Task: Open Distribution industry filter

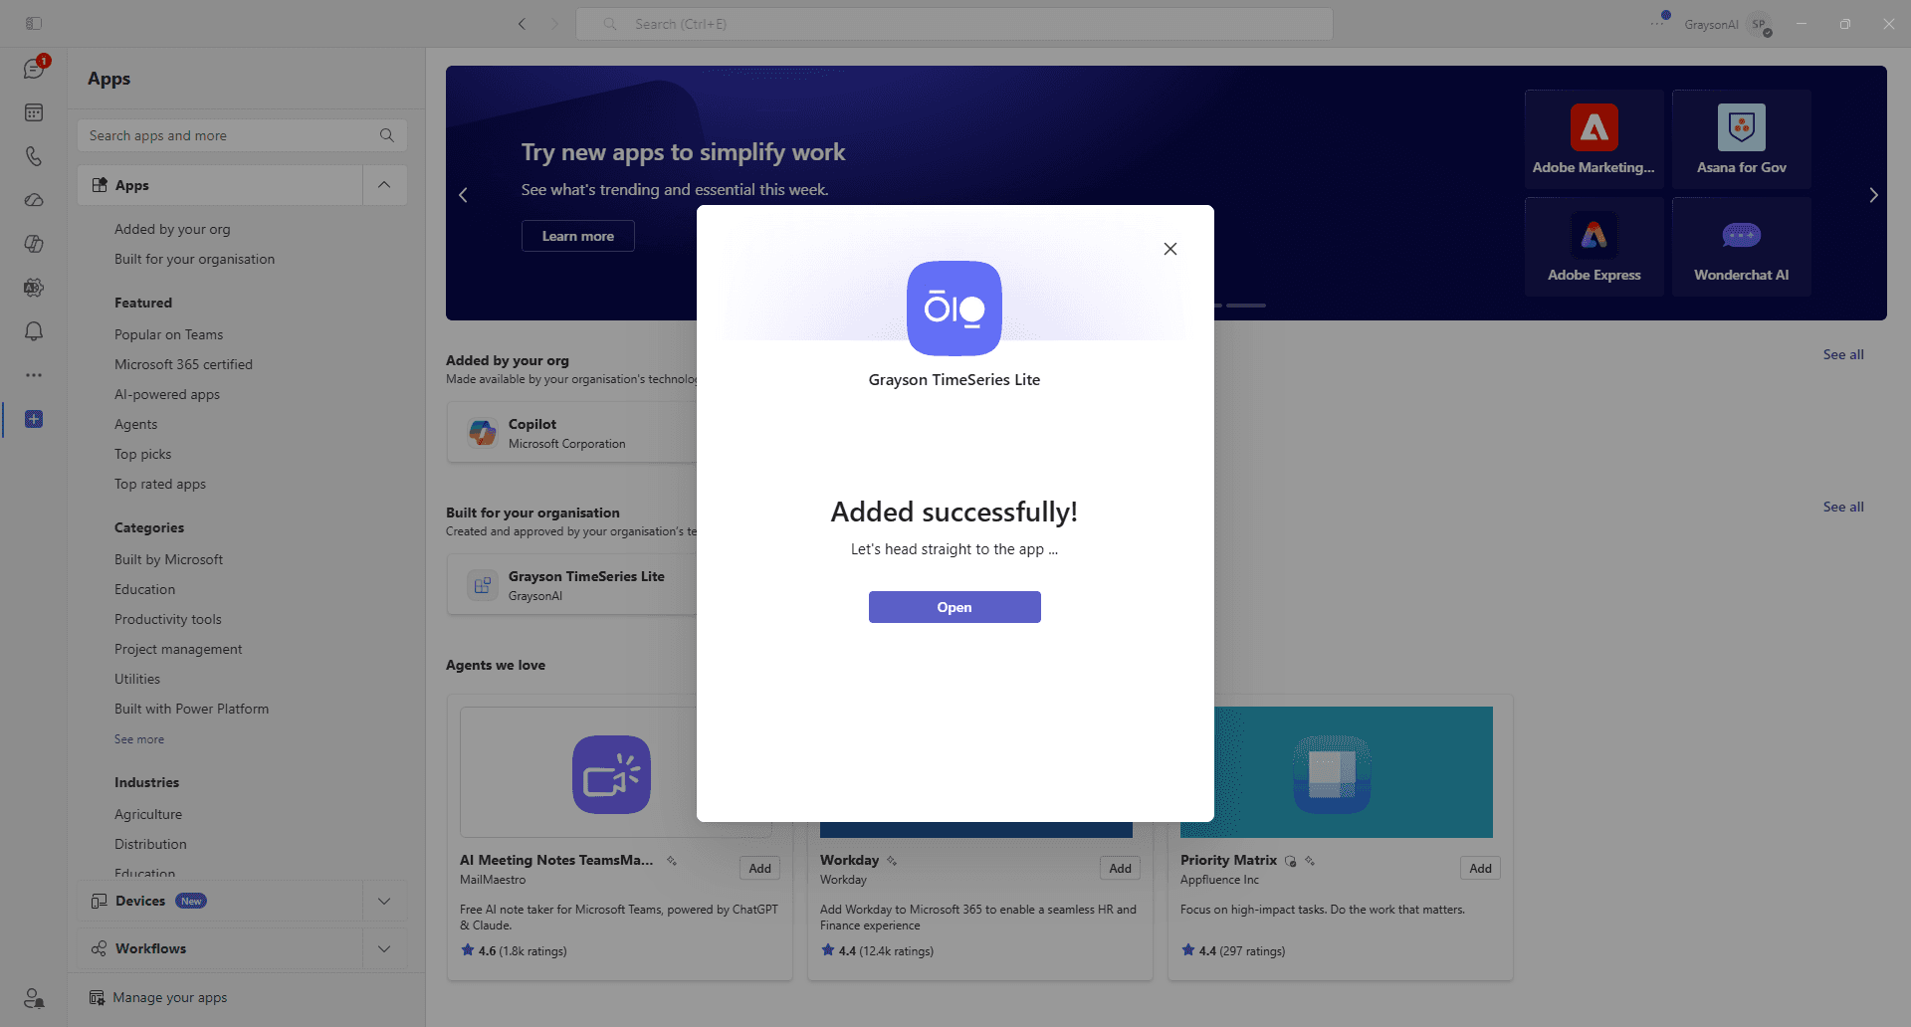Action: (x=150, y=844)
